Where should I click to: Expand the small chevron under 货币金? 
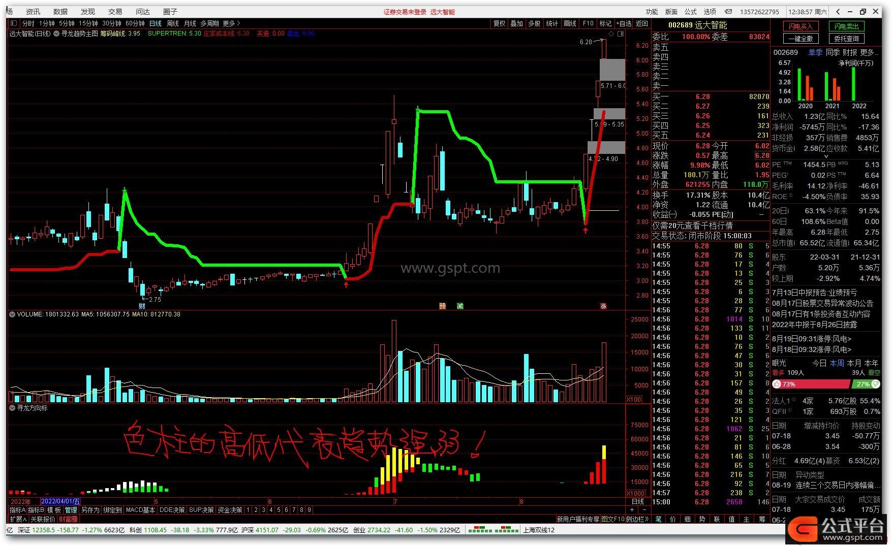(825, 156)
